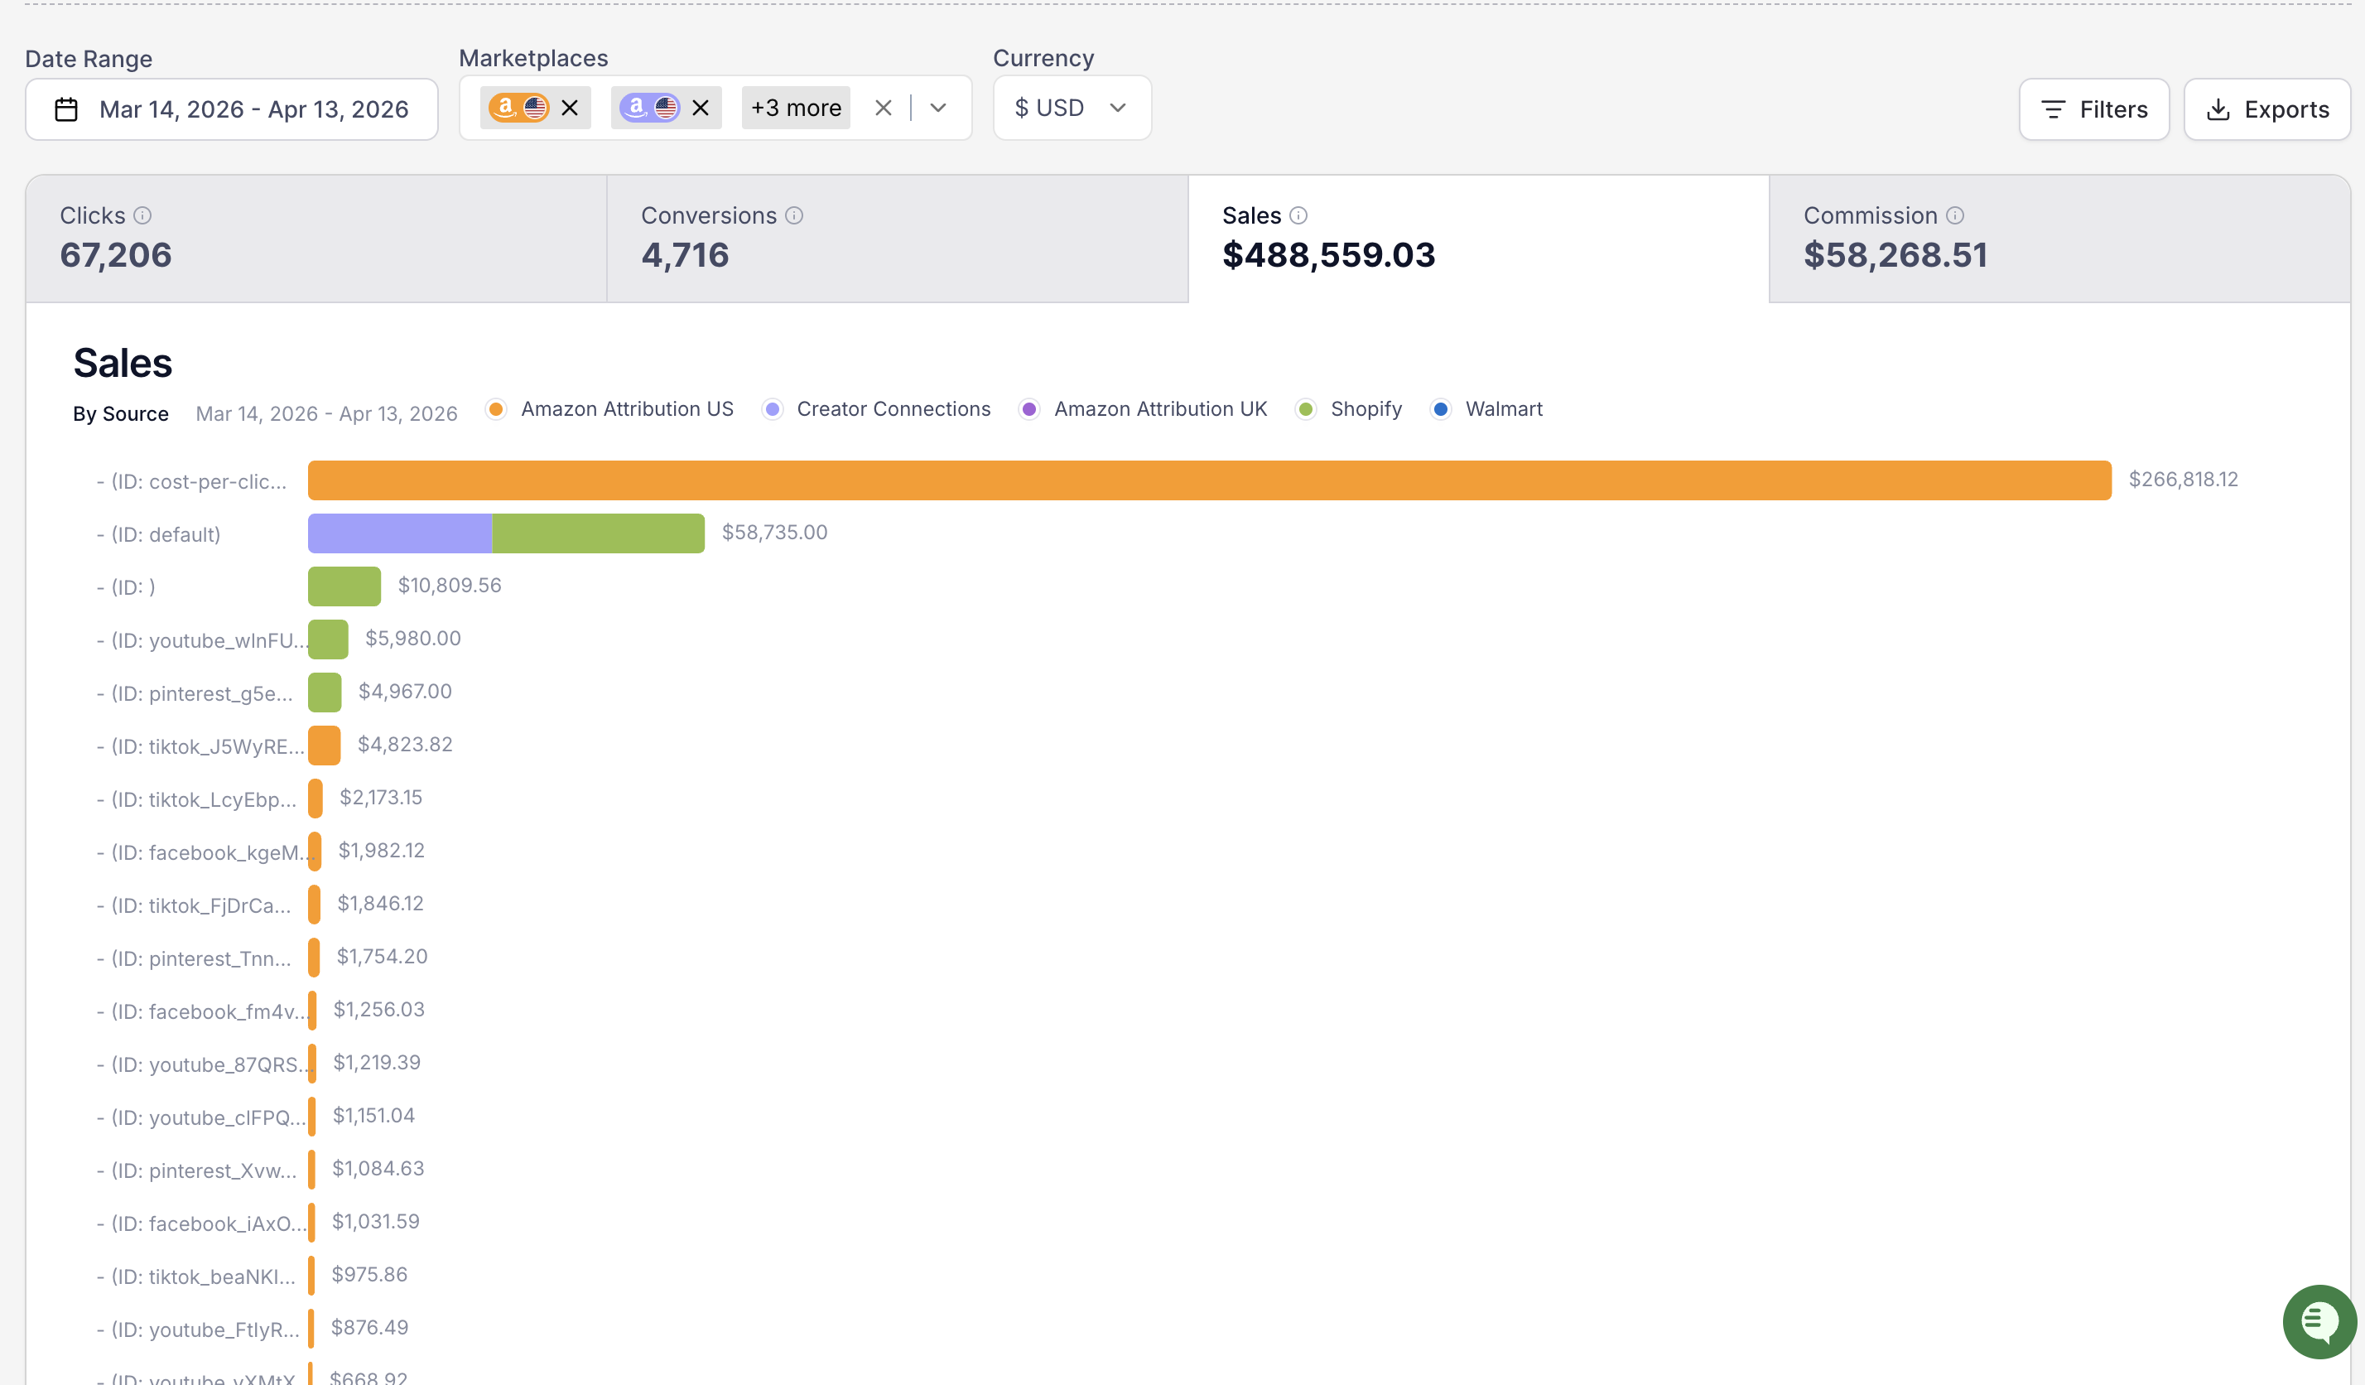Click the orange Amazon Attribution US color dot
2365x1385 pixels.
pyautogui.click(x=495, y=408)
